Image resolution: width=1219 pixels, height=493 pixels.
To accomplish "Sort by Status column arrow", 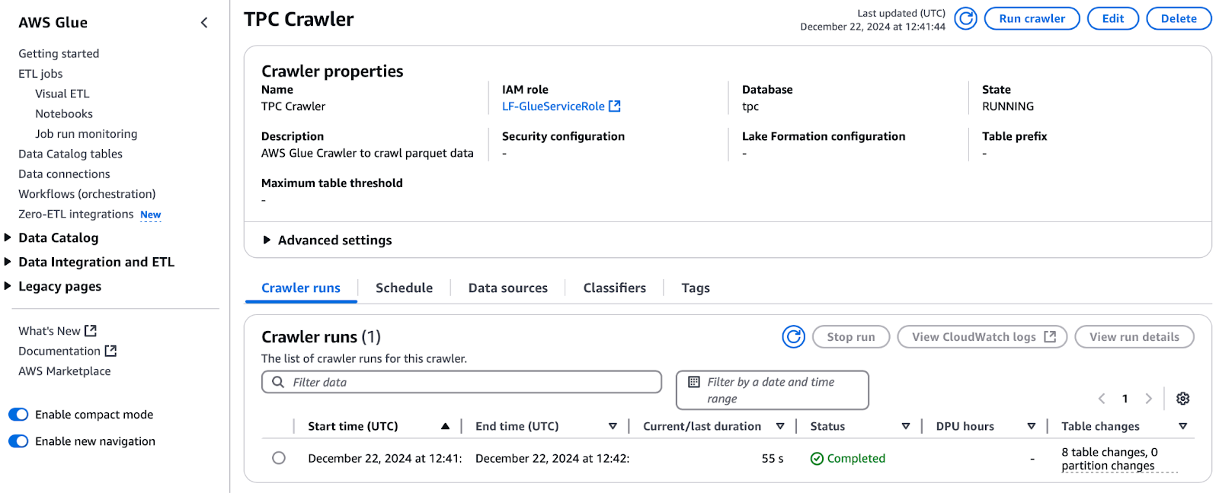I will (x=906, y=427).
